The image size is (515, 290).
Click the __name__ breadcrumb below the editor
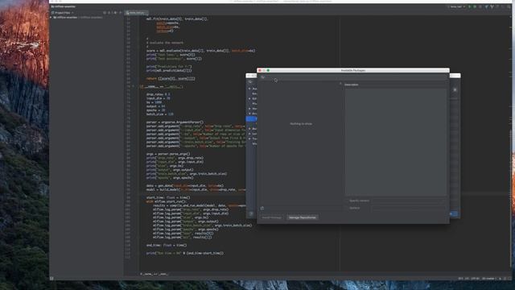[x=154, y=274]
